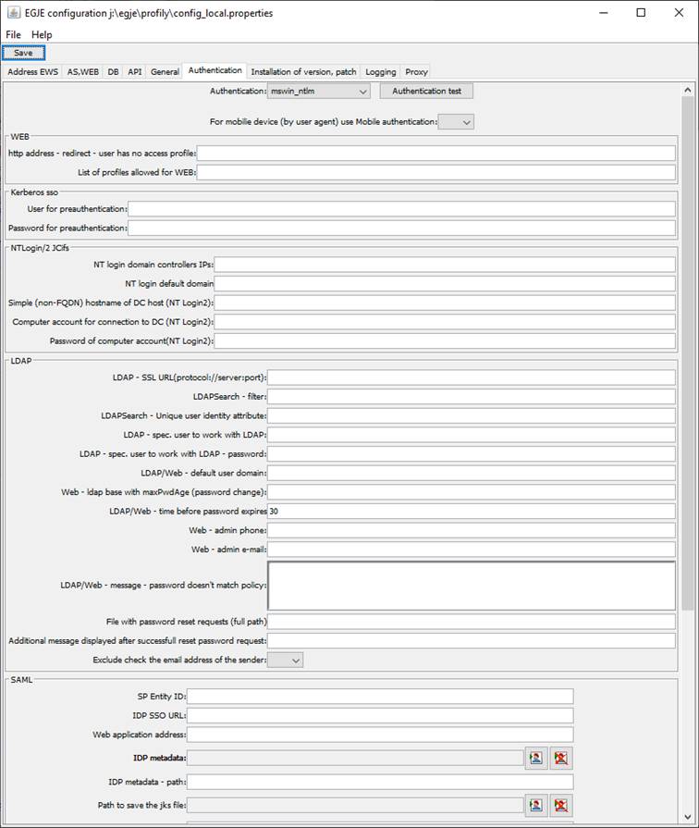Image resolution: width=699 pixels, height=828 pixels.
Task: Open the File menu
Action: [13, 35]
